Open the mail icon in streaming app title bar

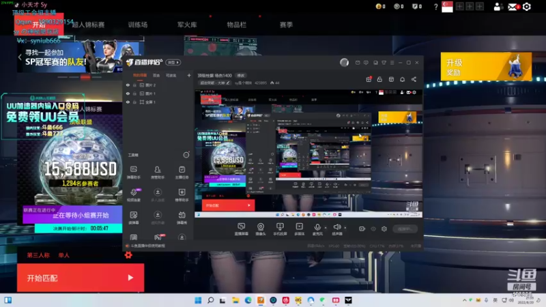point(358,63)
